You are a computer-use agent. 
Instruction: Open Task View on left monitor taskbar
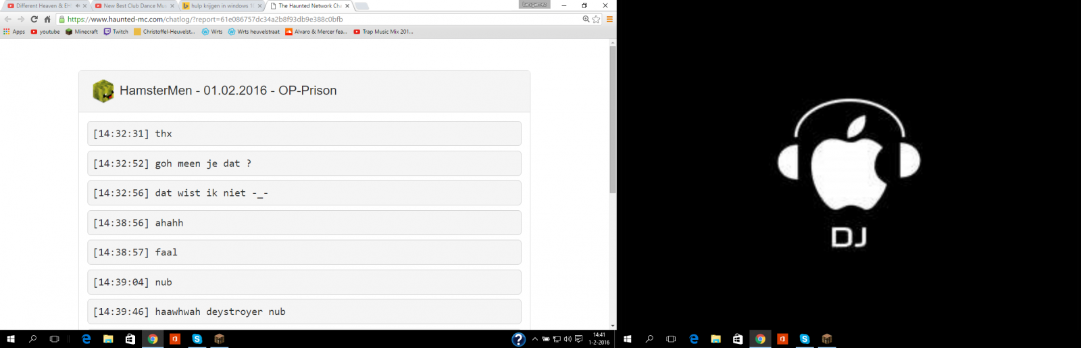pos(55,339)
